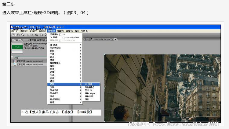229x129 pixels.
Task: Expand the 工具 submenu
Action: [65, 54]
